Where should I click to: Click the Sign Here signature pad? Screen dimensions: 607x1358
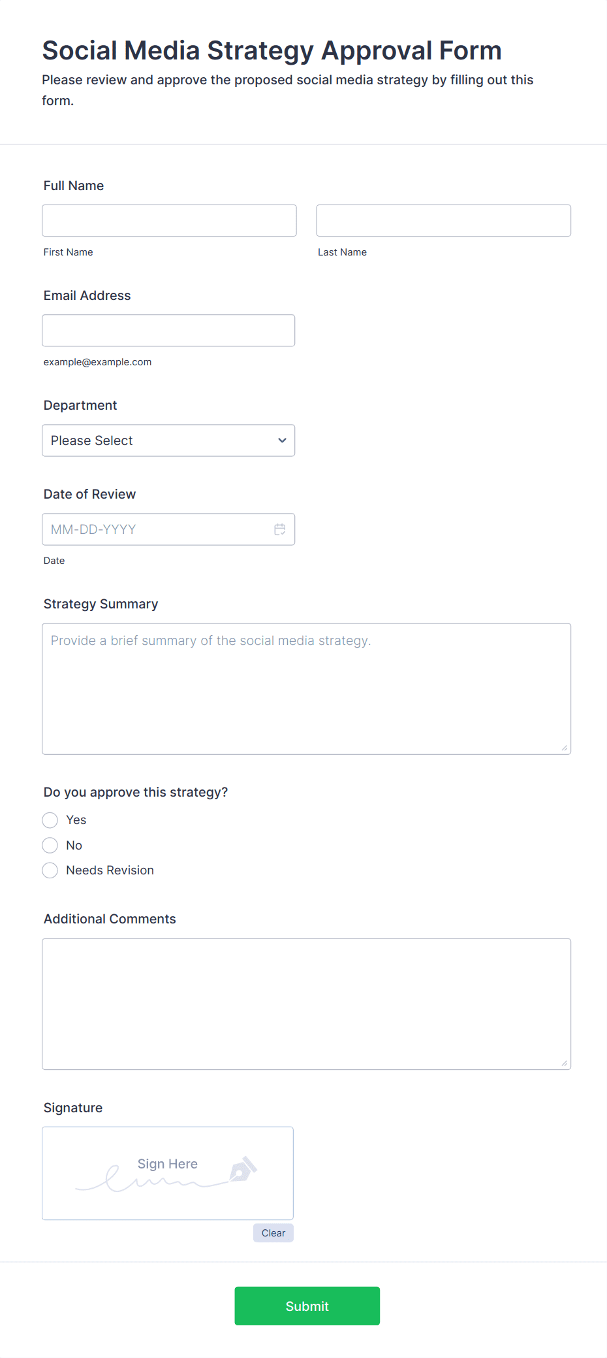[168, 1173]
